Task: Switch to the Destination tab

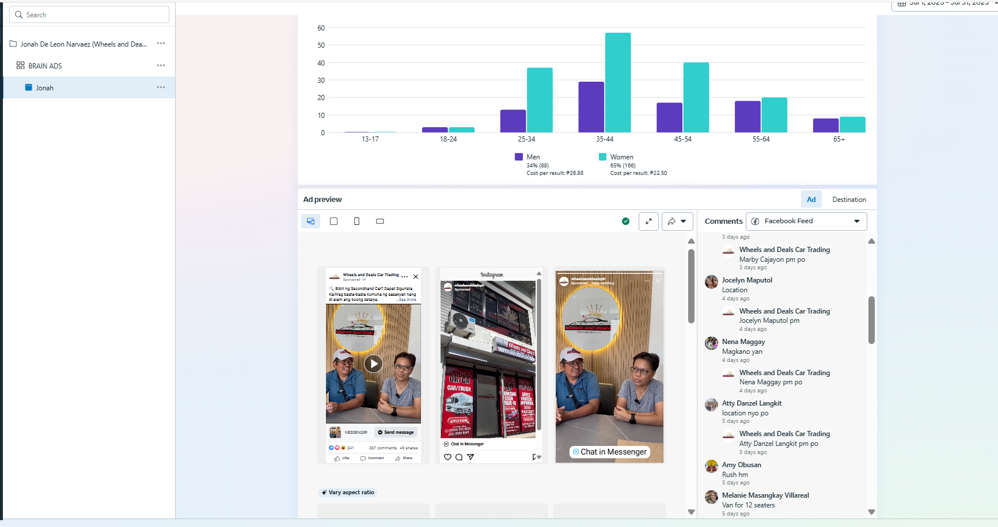Action: 849,200
